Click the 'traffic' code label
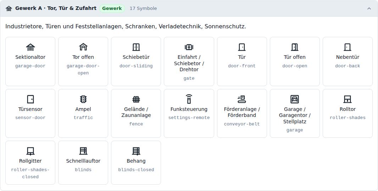The height and width of the screenshot is (191, 378). tap(83, 118)
